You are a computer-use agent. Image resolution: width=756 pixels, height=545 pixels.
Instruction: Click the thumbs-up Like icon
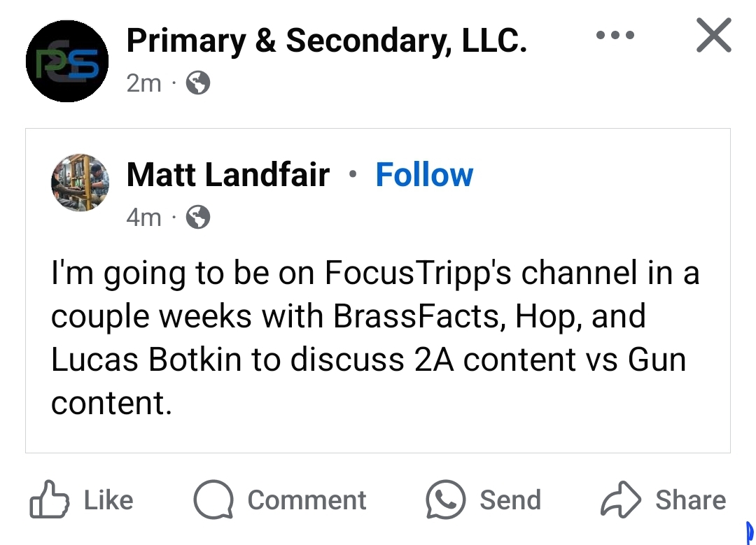[x=49, y=500]
